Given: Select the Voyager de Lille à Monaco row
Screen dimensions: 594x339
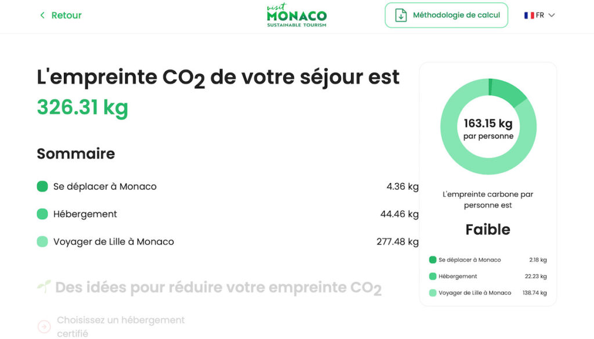Looking at the screenshot, I should (x=227, y=242).
